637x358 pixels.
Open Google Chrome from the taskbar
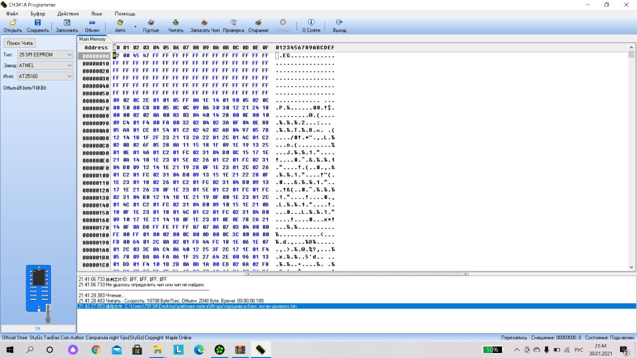tap(96, 350)
